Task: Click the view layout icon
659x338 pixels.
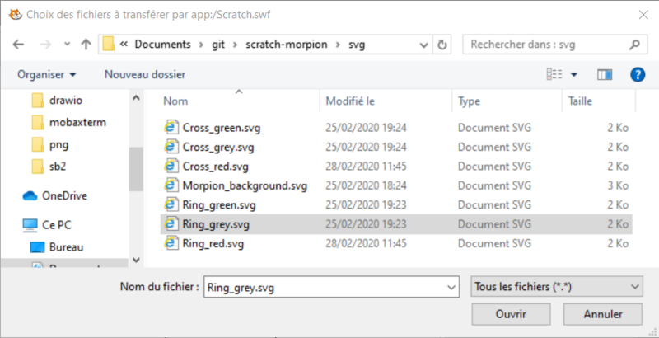Action: click(x=554, y=74)
